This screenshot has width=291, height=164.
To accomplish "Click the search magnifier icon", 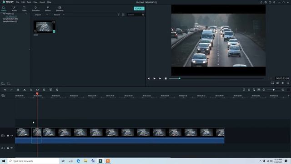I will (x=143, y=15).
